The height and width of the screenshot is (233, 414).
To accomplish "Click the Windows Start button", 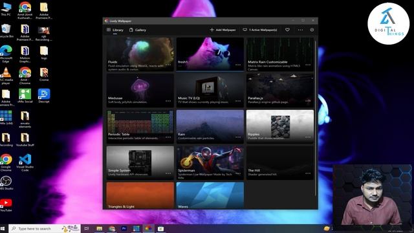I will (3, 228).
